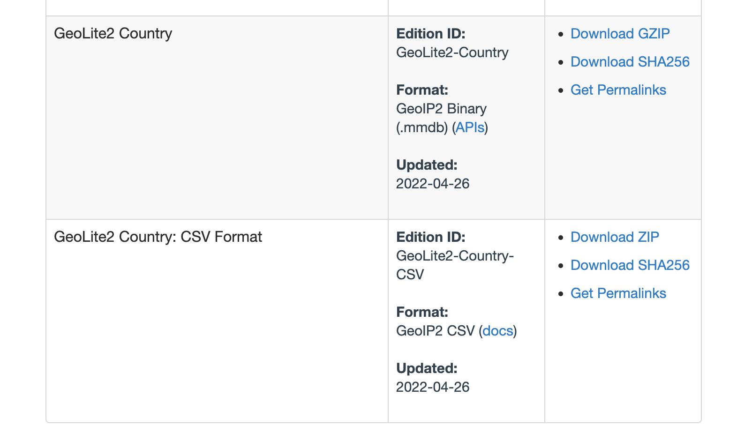Download ZIP for GeoLite2 Country CSV Format
752x448 pixels.
[615, 237]
